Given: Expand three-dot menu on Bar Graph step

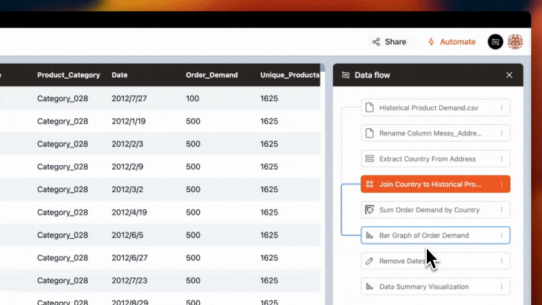Looking at the screenshot, I should [x=501, y=236].
